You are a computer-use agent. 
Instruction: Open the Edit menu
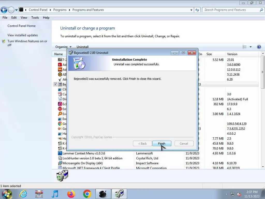pyautogui.click(x=14, y=18)
